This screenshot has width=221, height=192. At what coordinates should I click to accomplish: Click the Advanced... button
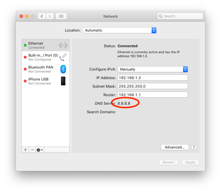175,147
